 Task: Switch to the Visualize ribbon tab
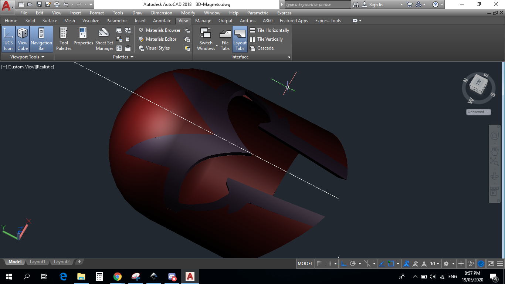[91, 21]
